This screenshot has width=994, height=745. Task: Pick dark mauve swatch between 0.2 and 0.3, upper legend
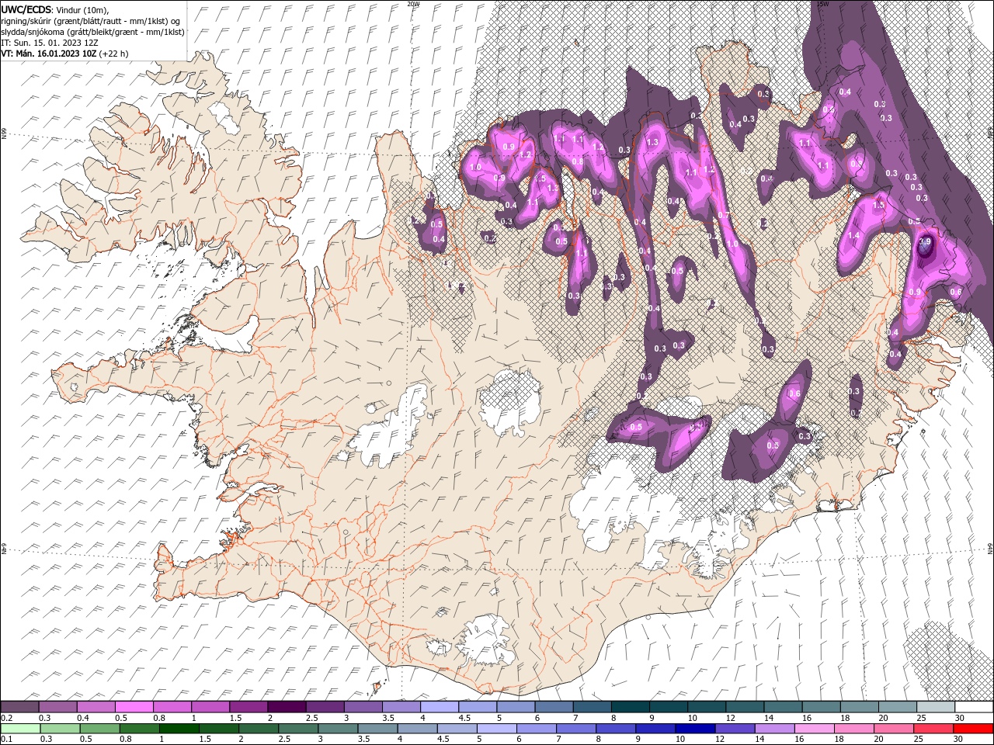click(x=19, y=707)
